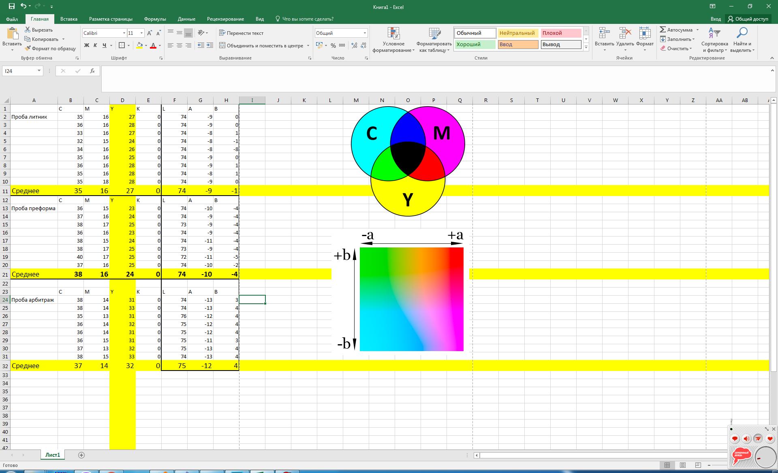Open the number format dropdown showing Общий

click(x=365, y=33)
